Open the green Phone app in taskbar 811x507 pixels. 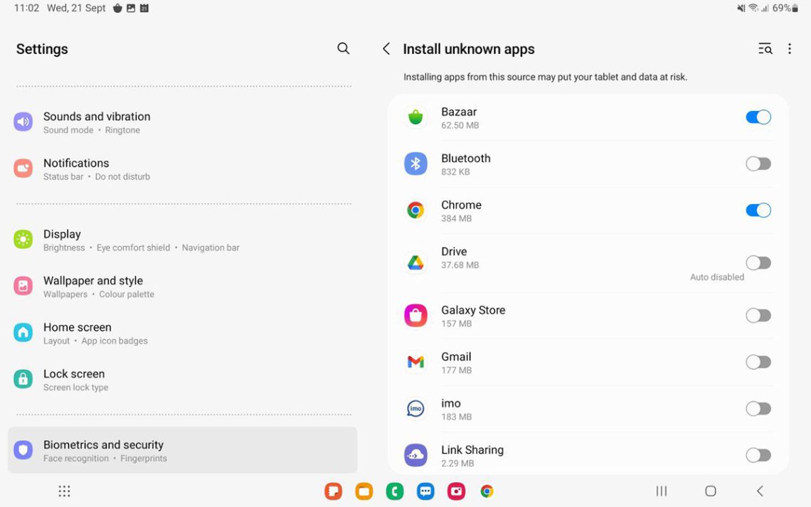(395, 491)
